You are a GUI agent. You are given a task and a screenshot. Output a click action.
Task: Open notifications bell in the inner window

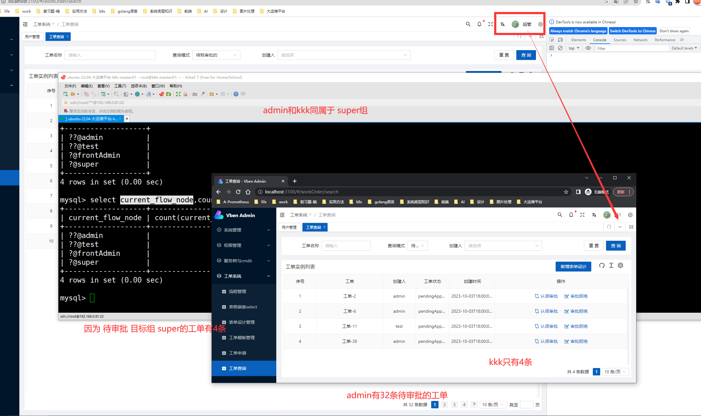571,215
